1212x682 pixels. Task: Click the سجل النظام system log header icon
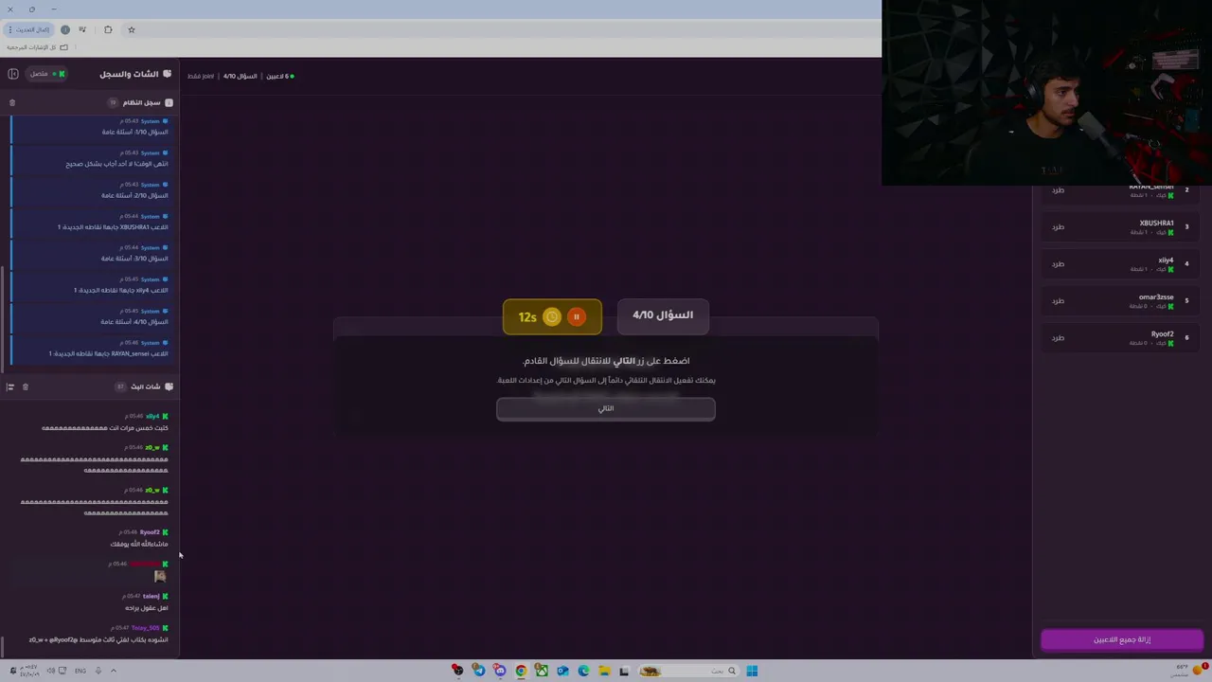[x=169, y=102]
